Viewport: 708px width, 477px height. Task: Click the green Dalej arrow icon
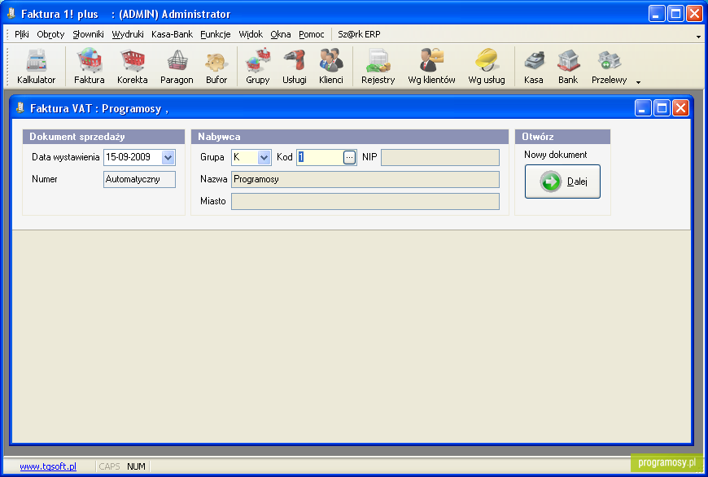tap(550, 182)
